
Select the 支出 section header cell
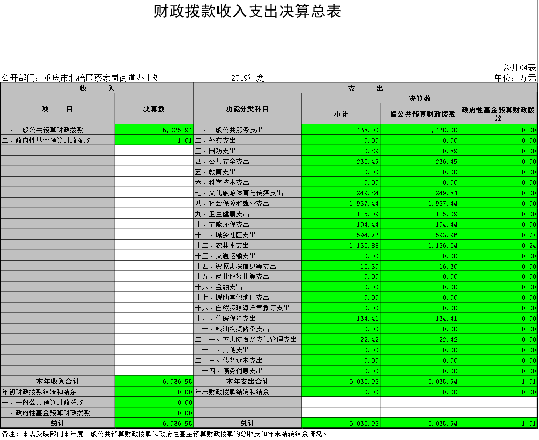[366, 88]
